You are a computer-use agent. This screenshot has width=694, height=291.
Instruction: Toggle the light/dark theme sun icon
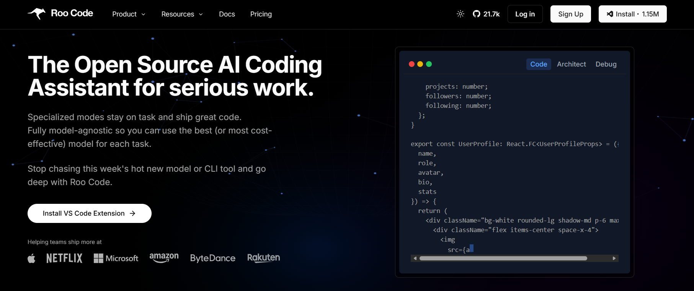(460, 14)
